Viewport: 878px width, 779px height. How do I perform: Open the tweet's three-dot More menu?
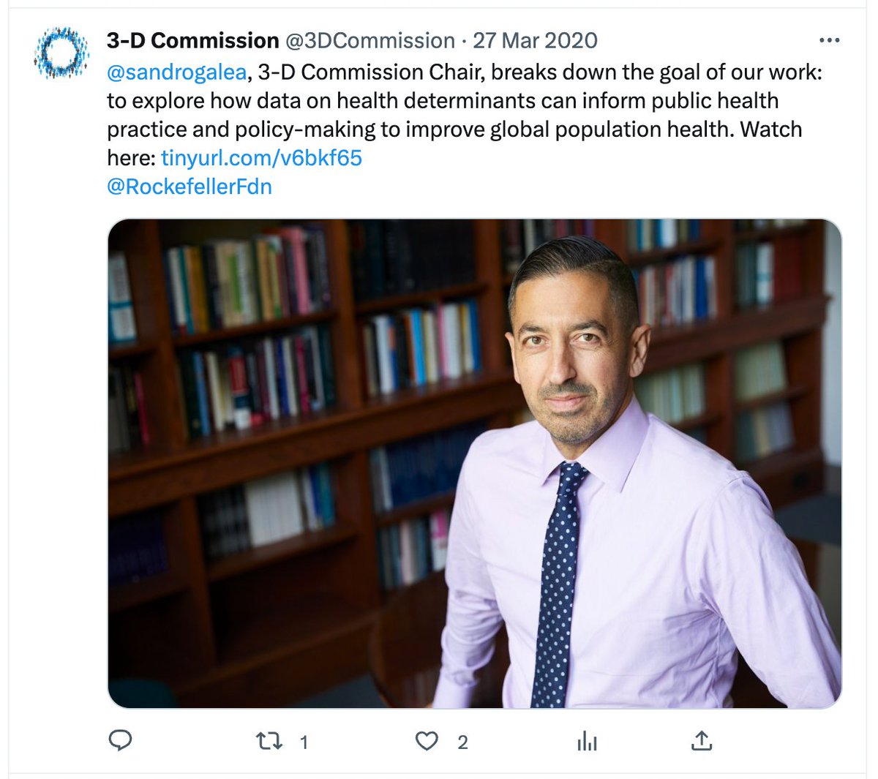click(828, 41)
